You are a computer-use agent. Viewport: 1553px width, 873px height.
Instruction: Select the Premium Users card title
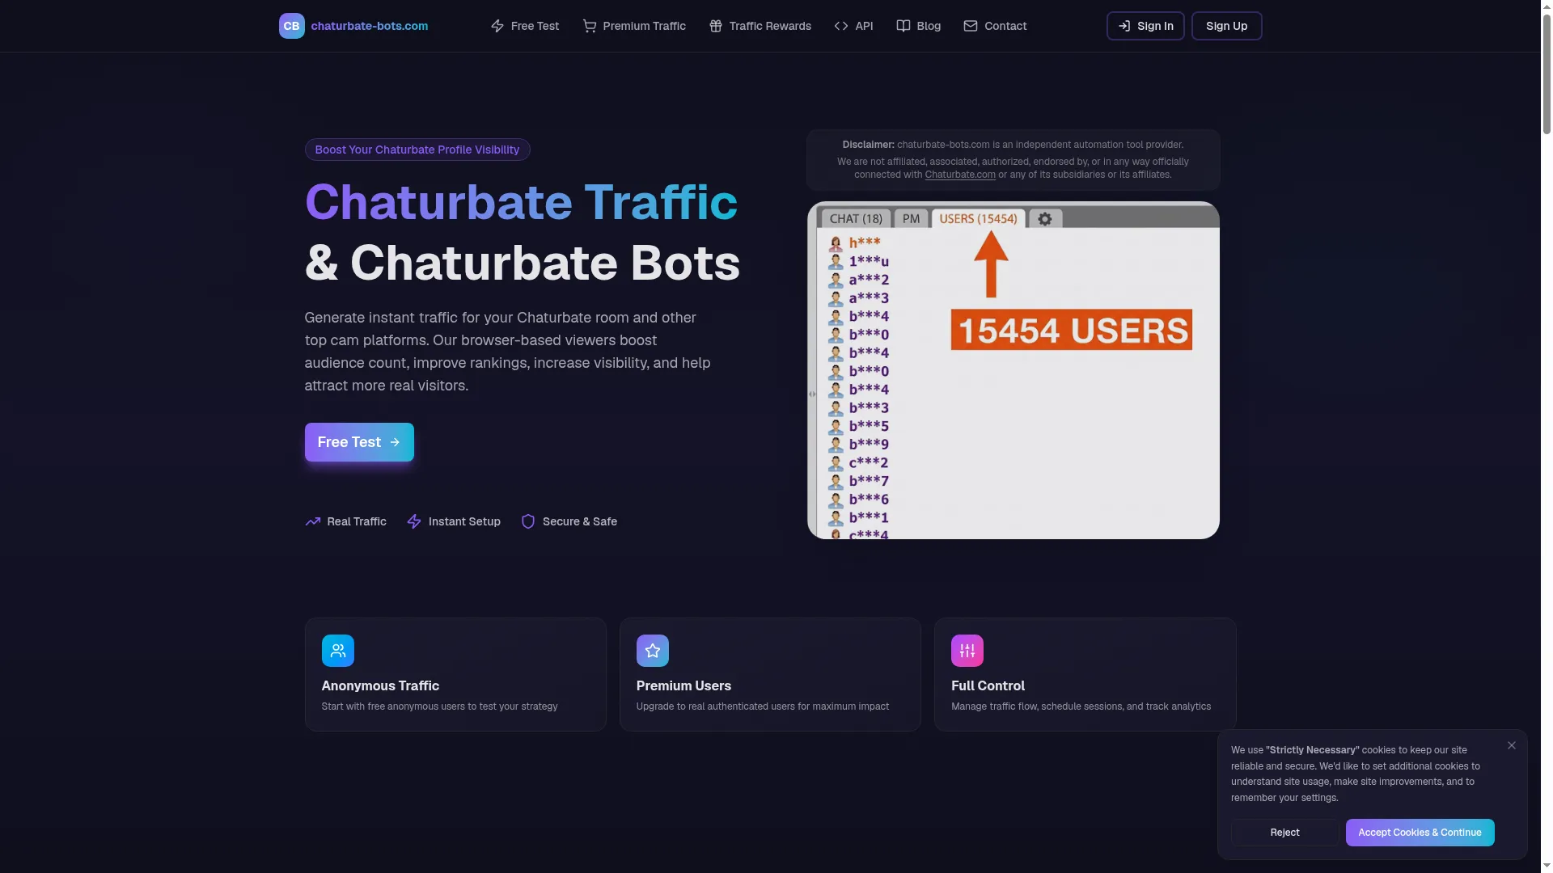coord(683,685)
